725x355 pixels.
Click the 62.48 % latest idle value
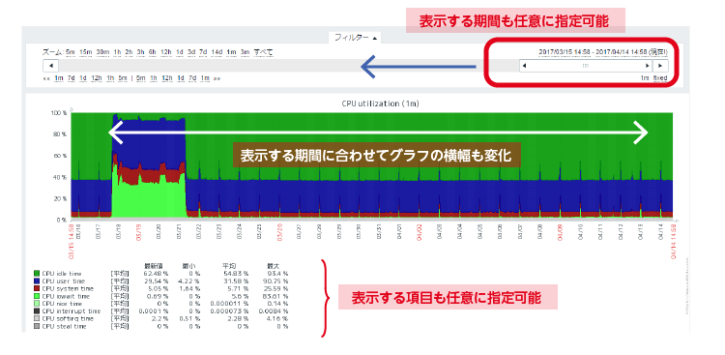click(156, 274)
